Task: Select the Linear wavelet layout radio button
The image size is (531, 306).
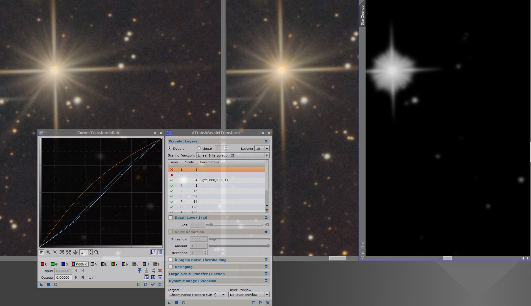Action: [199, 148]
